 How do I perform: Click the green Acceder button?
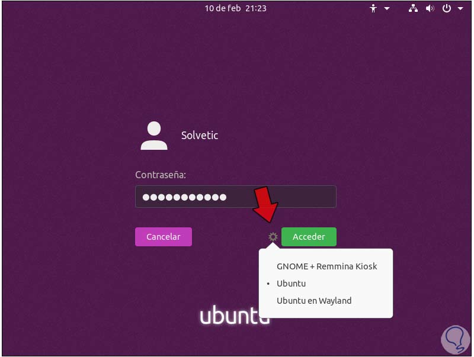309,237
